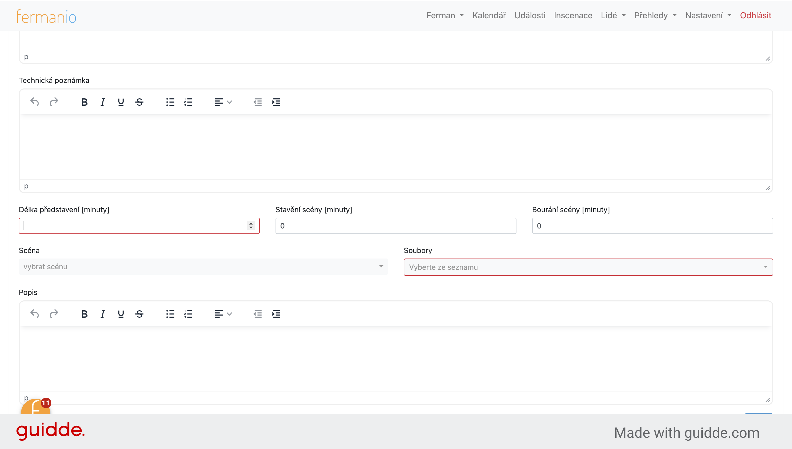This screenshot has height=449, width=792.
Task: Undo in Popis editor
Action: tap(35, 314)
